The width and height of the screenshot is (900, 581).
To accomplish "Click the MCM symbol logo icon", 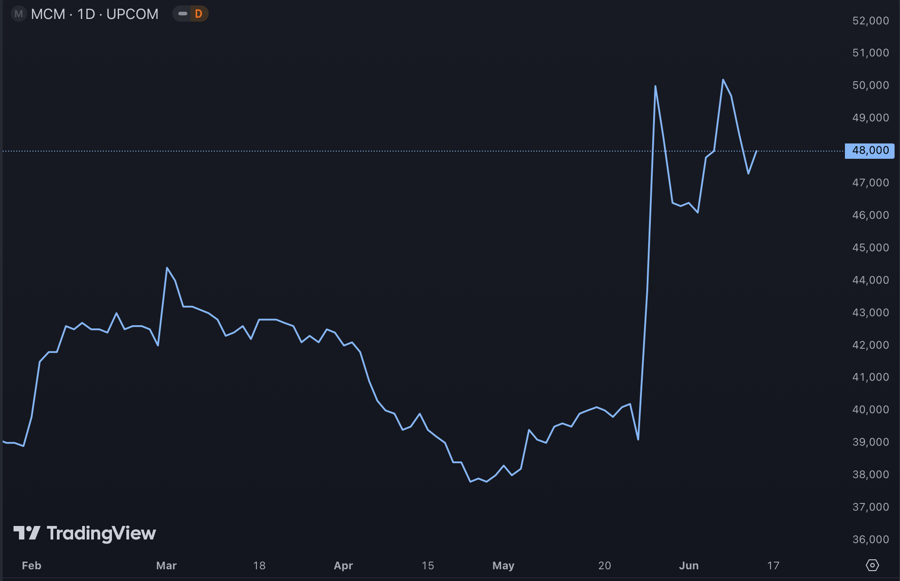I will 19,14.
